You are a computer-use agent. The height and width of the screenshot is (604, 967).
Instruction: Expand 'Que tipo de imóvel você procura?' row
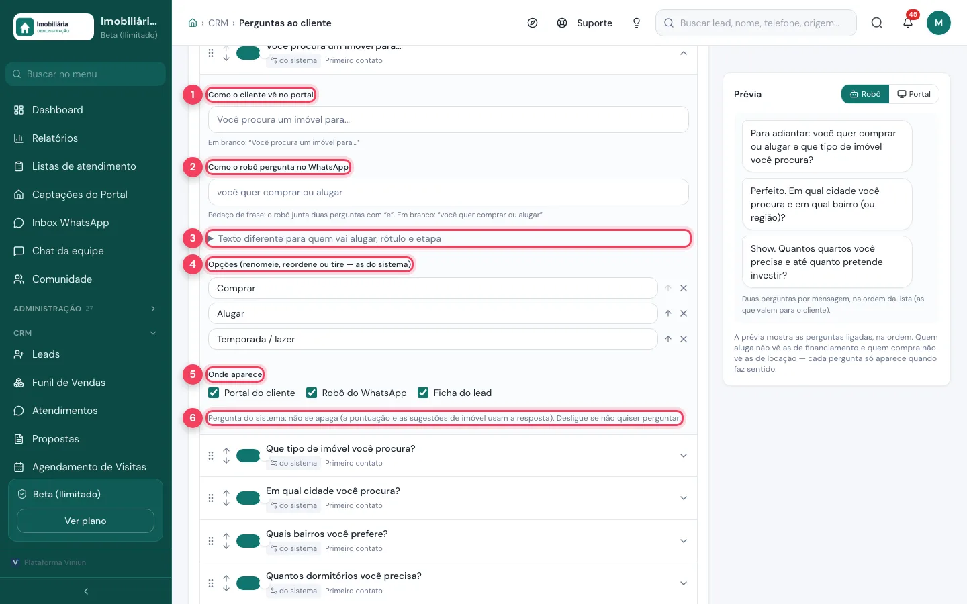[684, 456]
